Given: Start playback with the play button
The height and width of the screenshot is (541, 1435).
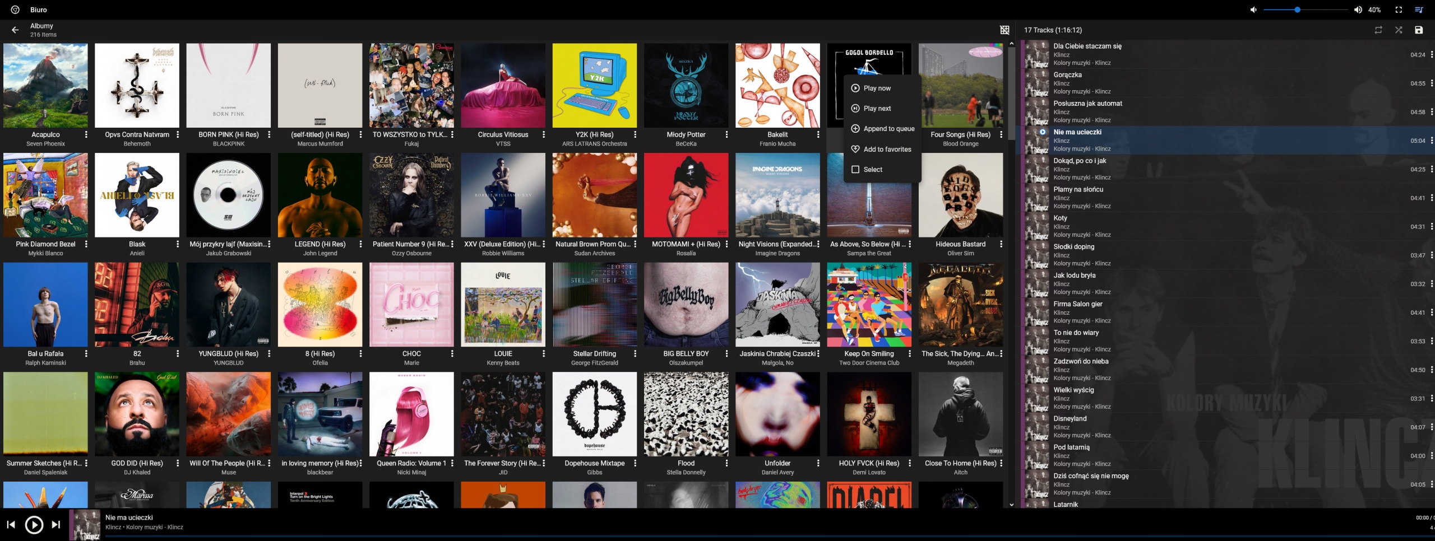Looking at the screenshot, I should (34, 524).
